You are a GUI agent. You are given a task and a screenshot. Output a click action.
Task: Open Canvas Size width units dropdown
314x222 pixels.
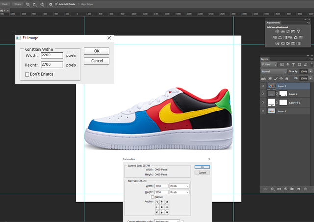[179, 186]
